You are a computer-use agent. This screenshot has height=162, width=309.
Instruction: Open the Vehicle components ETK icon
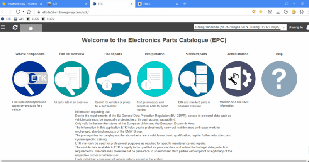(x=30, y=79)
